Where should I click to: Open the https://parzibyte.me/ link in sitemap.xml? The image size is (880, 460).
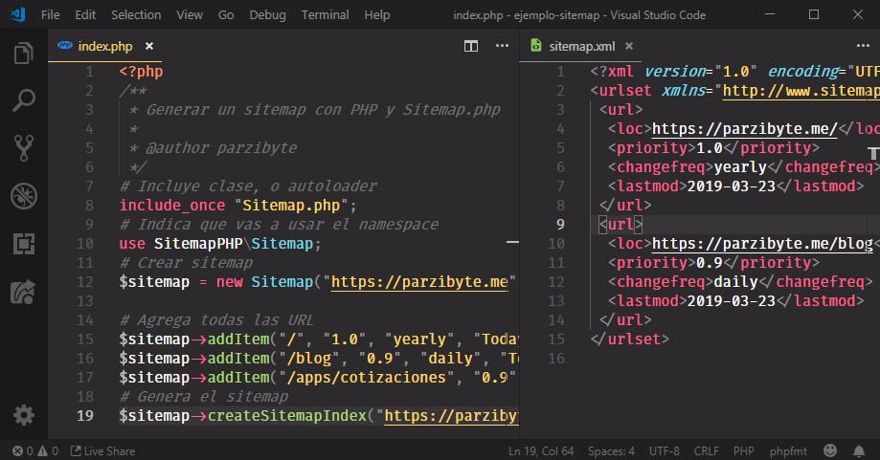coord(744,129)
